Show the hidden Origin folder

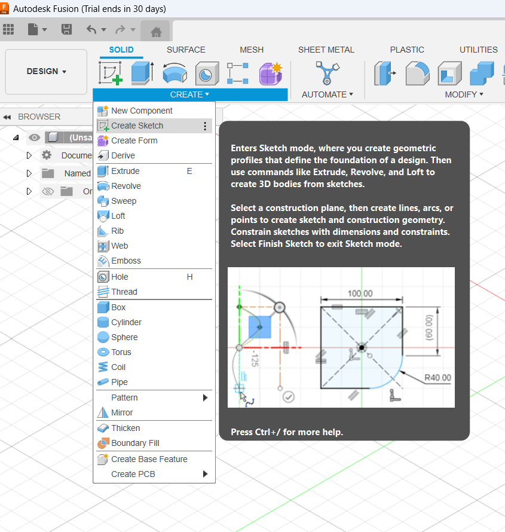(x=48, y=191)
